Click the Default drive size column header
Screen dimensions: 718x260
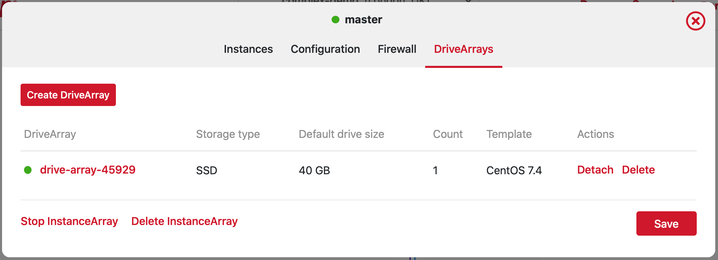341,134
